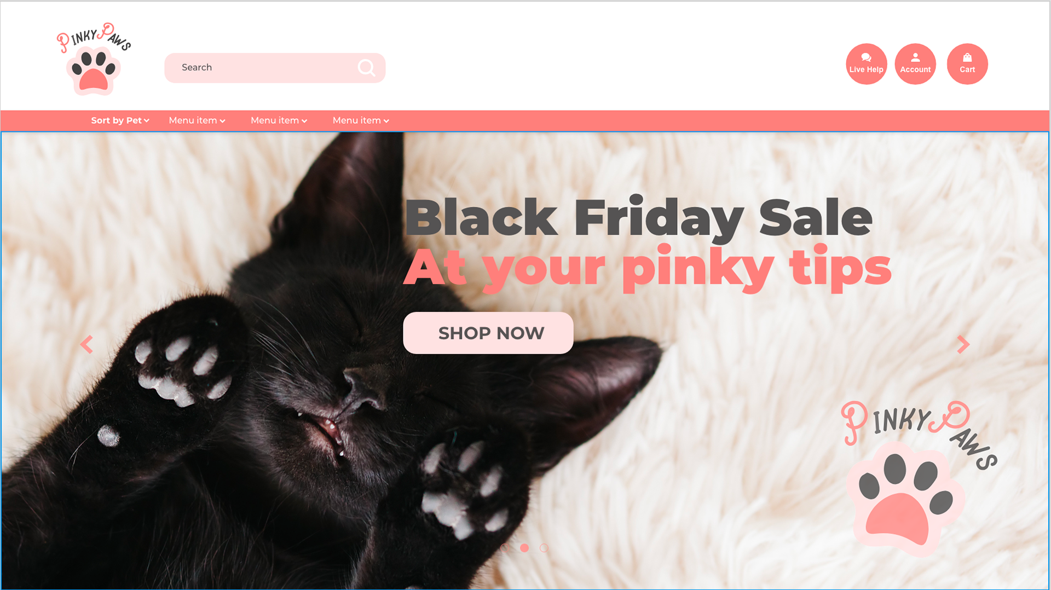Select the active middle carousel dot
This screenshot has height=590, width=1051.
[524, 548]
